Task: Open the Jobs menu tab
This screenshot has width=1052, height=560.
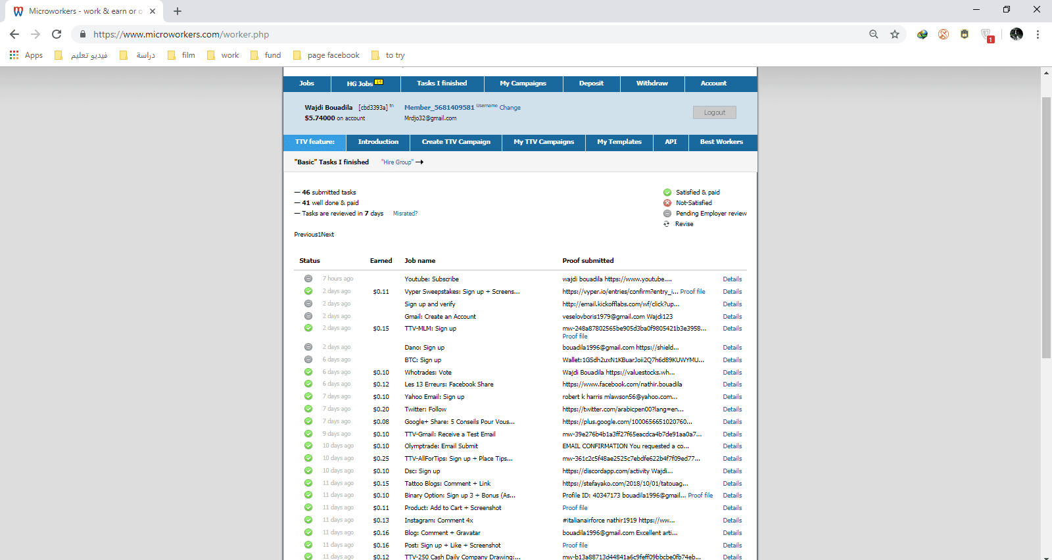Action: coord(306,83)
